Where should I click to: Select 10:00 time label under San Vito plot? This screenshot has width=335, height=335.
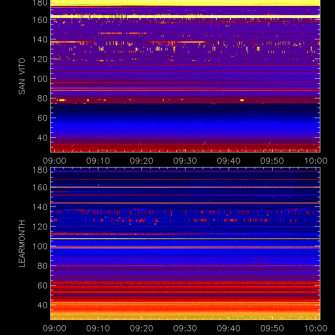316,161
